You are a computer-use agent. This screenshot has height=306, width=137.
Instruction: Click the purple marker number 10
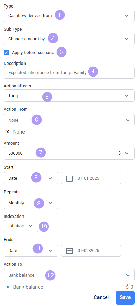[x=44, y=226]
